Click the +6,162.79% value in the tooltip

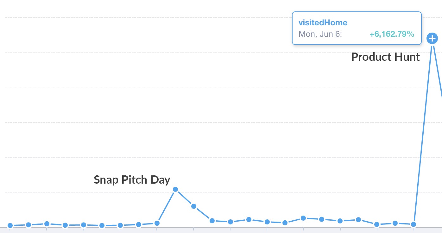(x=392, y=34)
